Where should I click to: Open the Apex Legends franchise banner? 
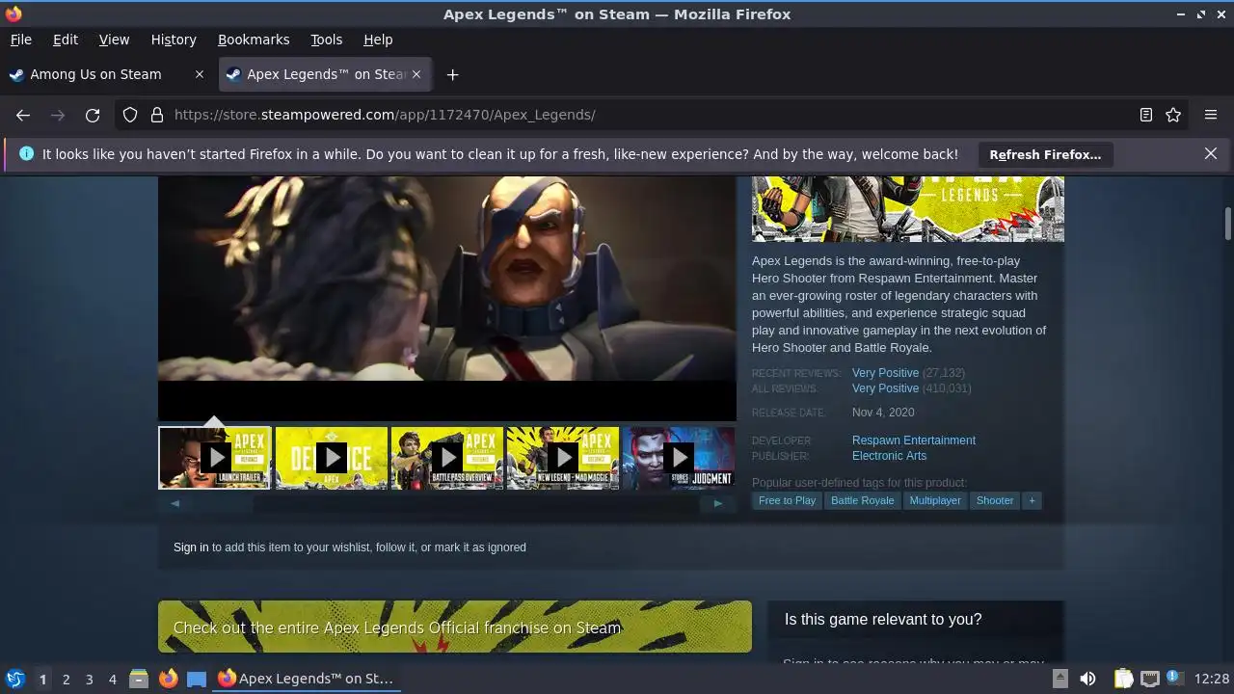[x=455, y=627]
